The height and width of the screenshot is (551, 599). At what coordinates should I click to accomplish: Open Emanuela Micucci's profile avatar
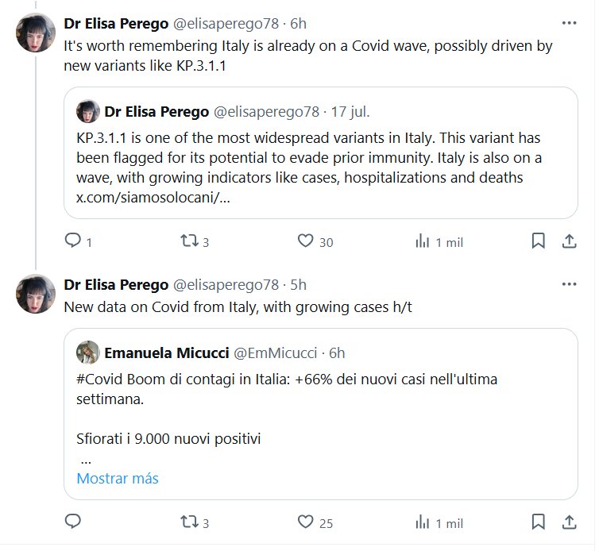pos(87,353)
